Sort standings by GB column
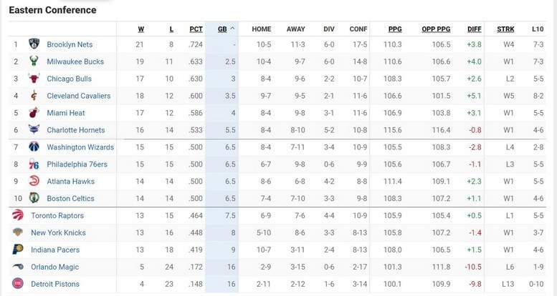 point(222,29)
